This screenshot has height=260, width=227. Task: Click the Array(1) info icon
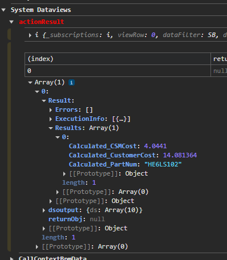[x=71, y=83]
